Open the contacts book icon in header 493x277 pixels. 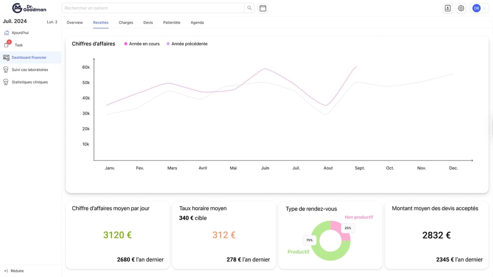point(447,8)
